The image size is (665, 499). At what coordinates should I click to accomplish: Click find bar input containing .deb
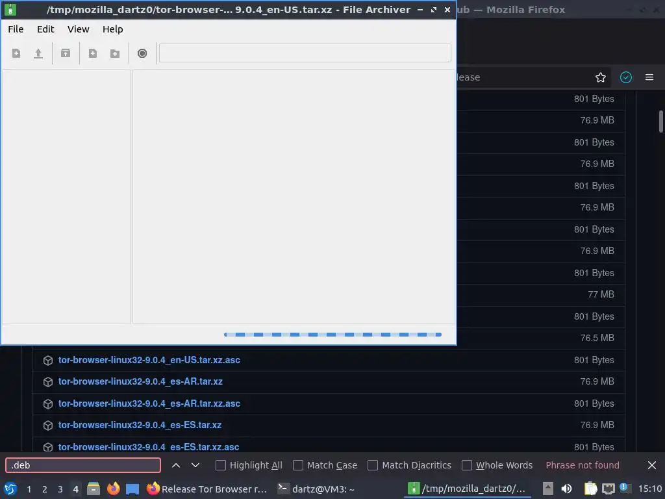pyautogui.click(x=83, y=465)
